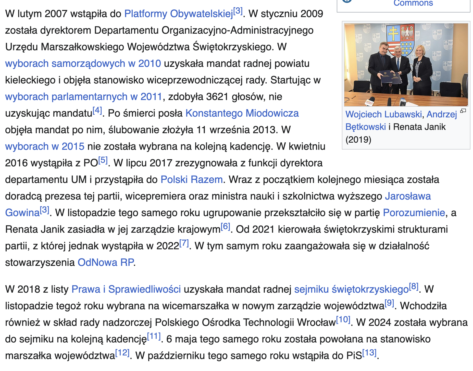Viewport: 473px width, 371px height.
Task: Jump to footnote reference 4
Action: (x=97, y=110)
